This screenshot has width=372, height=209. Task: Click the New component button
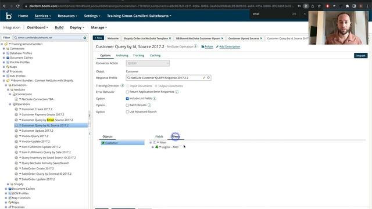98,38
